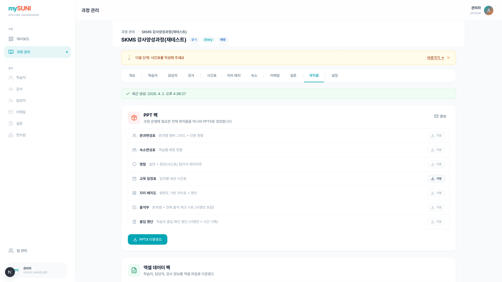The image size is (502, 282).
Task: Click the checkmark in 최근 생성 banner
Action: coord(128,94)
